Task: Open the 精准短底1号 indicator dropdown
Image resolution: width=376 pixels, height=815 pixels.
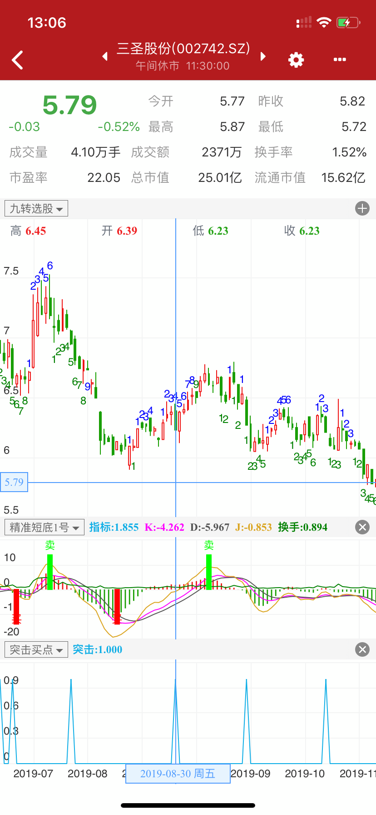Action: coord(44,527)
